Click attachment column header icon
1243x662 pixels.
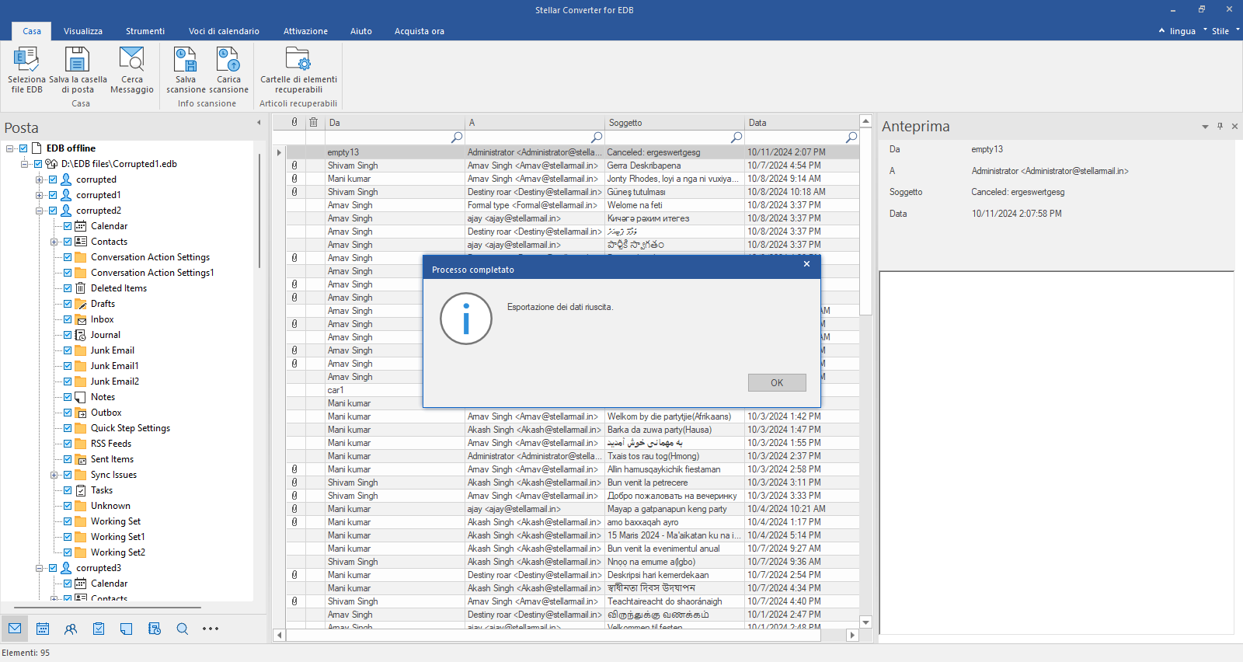click(x=294, y=122)
